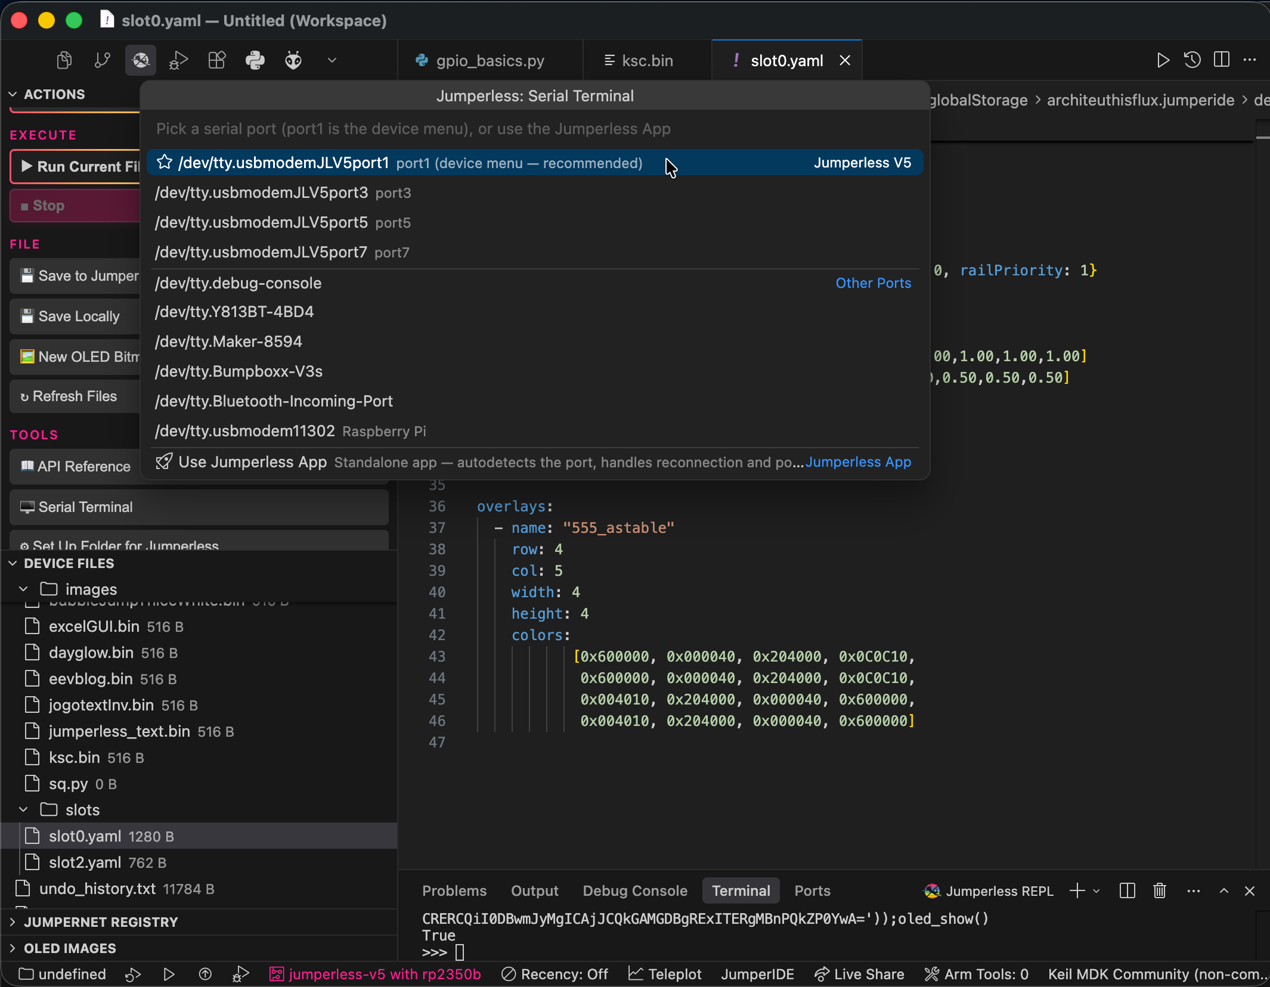Select the Jumperless extension icon
The image size is (1270, 987).
[x=141, y=60]
